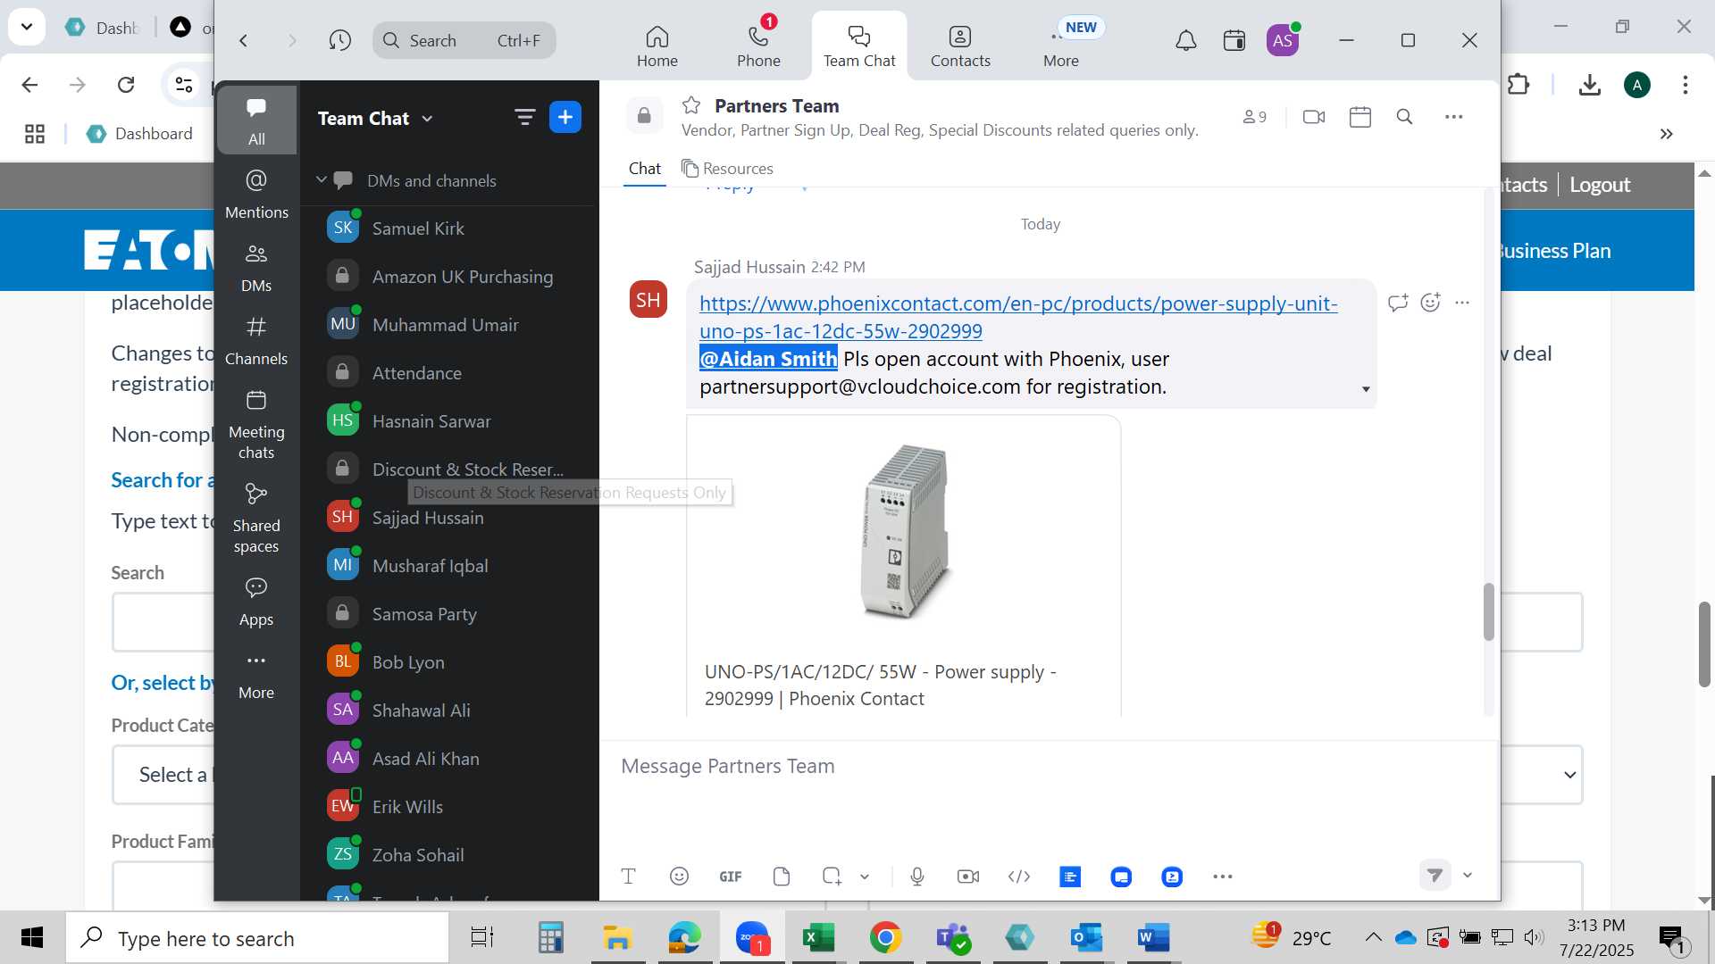Expand send options dropdown next to send
This screenshot has height=964, width=1715.
pyautogui.click(x=1468, y=875)
